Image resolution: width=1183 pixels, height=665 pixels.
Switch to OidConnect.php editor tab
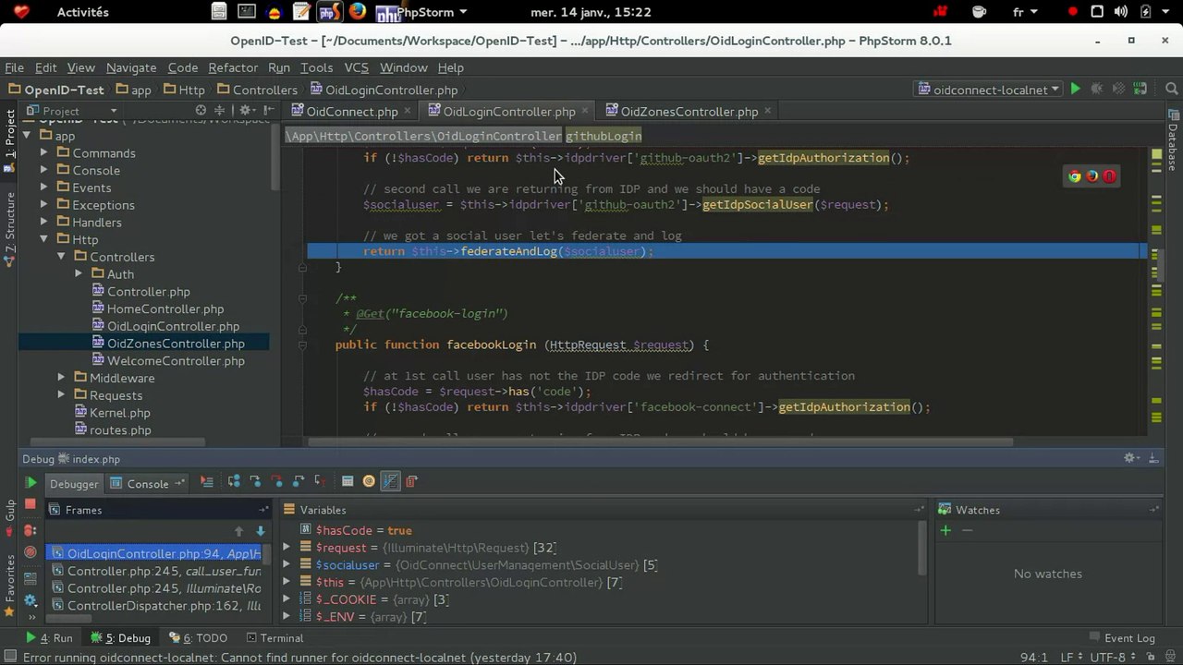click(x=352, y=111)
